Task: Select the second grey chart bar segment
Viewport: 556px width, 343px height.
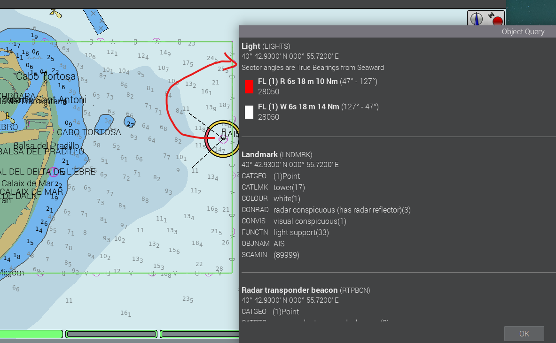Action: click(111, 334)
